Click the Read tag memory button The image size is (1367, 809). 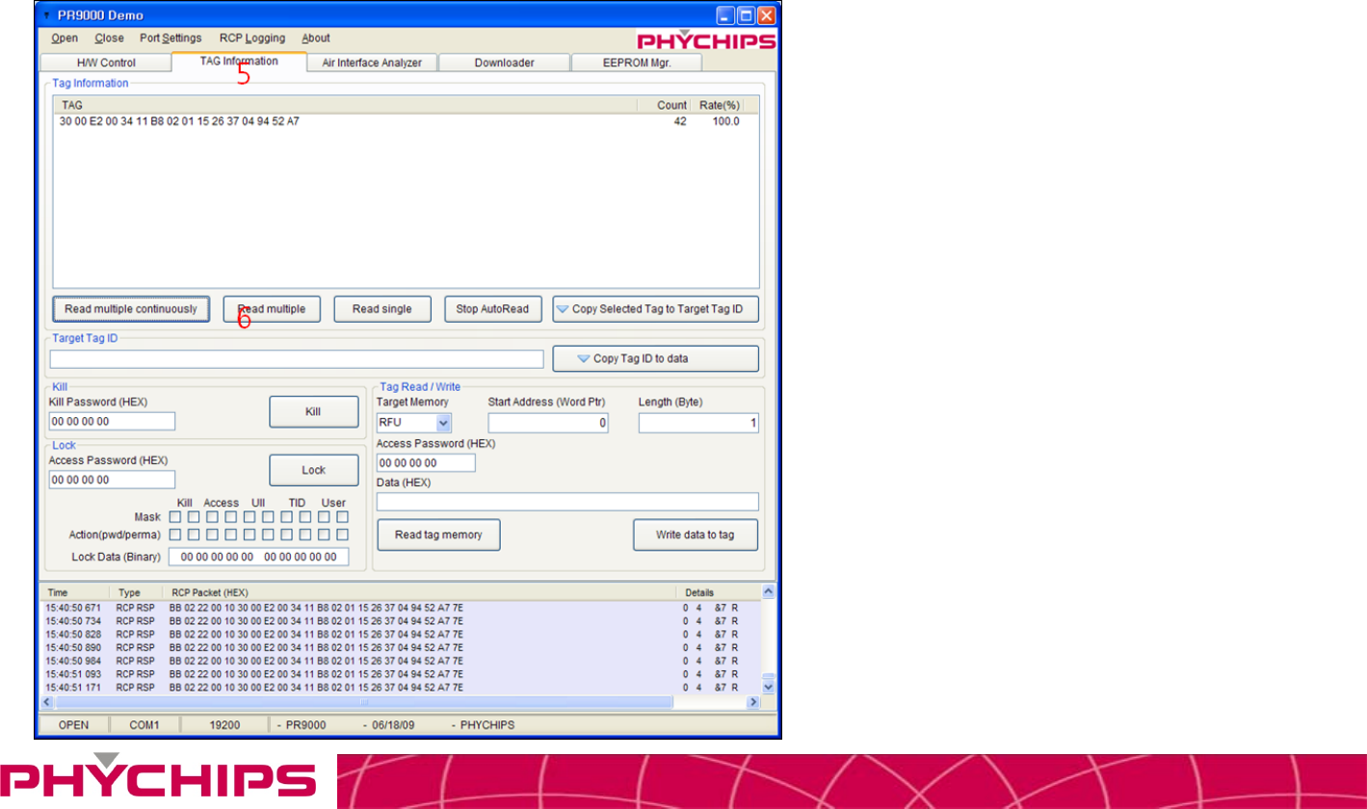(x=438, y=535)
